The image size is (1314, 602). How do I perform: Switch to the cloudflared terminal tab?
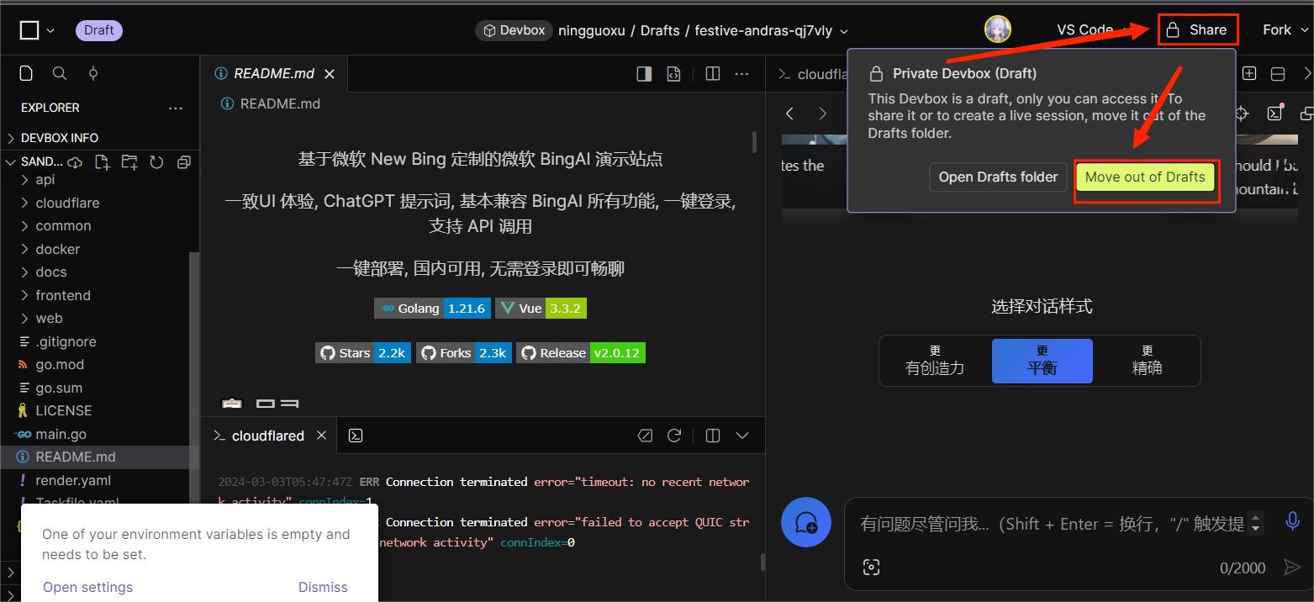[267, 436]
